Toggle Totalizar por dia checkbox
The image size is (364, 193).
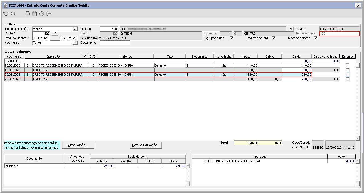273,38
